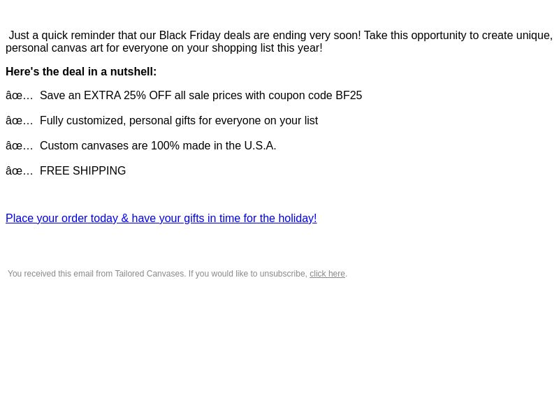Click the word 'holiday!' in the order link
Viewport: 559px width, 419px height.
pyautogui.click(x=298, y=218)
